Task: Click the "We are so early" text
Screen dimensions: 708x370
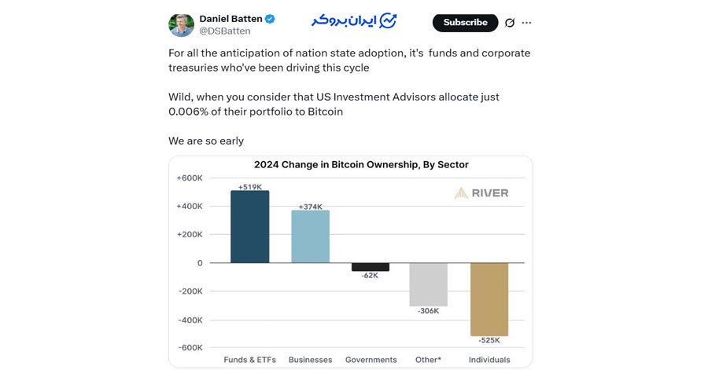Action: [206, 141]
